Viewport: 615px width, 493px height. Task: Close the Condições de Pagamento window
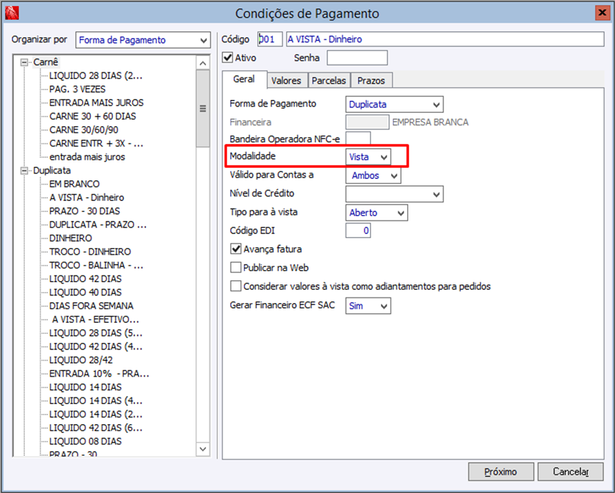pyautogui.click(x=602, y=12)
